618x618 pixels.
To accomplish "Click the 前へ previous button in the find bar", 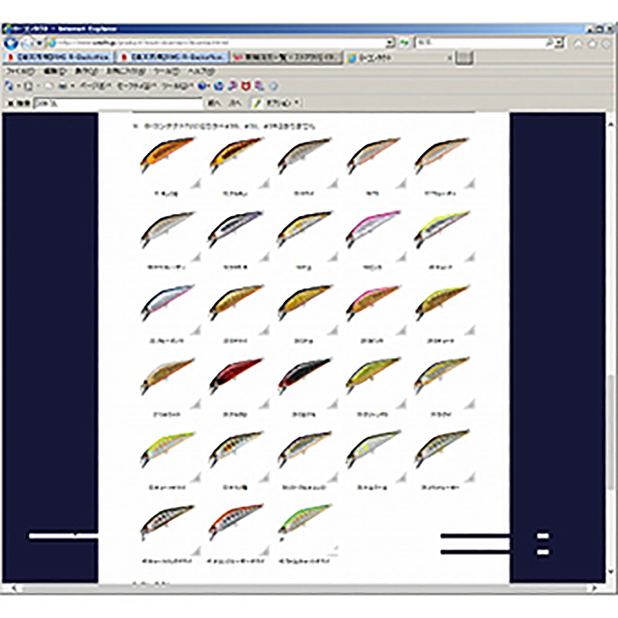I will pos(214,104).
